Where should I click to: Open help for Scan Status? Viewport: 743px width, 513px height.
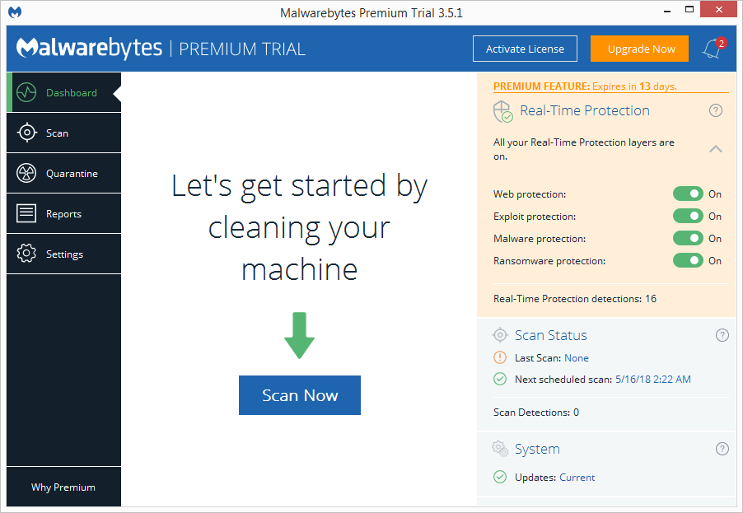coord(722,335)
